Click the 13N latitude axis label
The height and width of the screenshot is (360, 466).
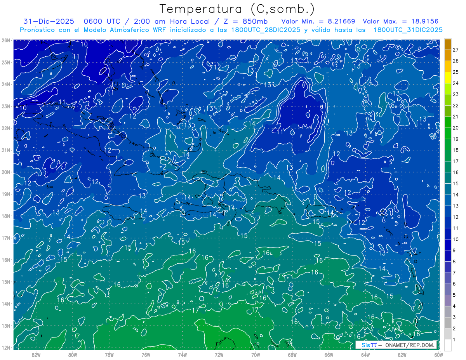point(5,325)
